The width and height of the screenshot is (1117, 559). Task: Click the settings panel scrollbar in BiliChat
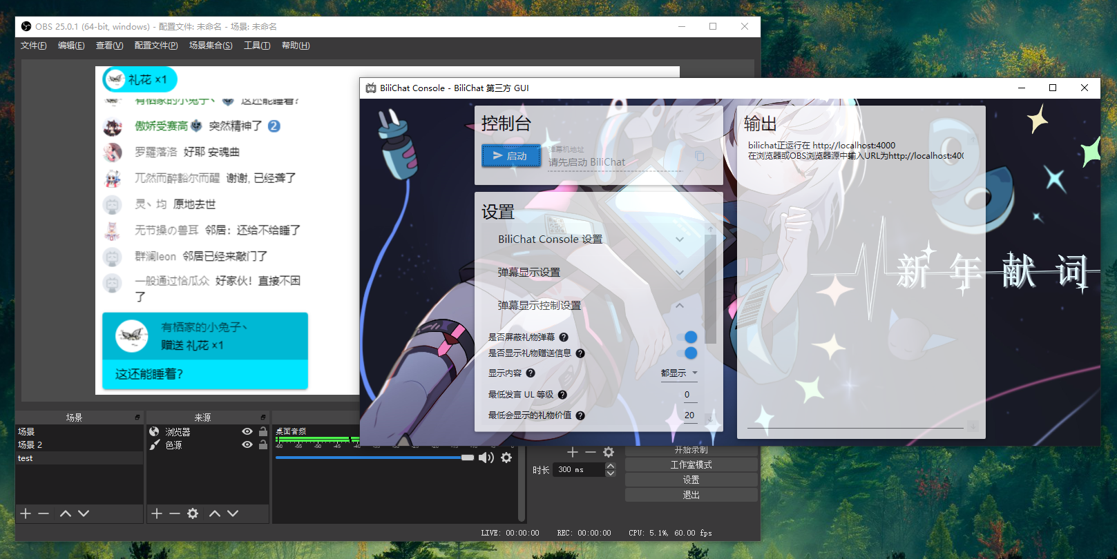(x=710, y=288)
